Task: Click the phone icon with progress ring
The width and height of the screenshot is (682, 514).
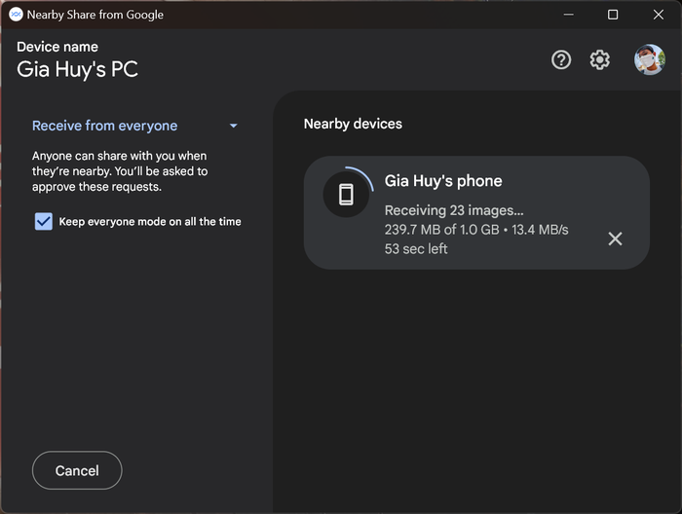Action: [347, 194]
